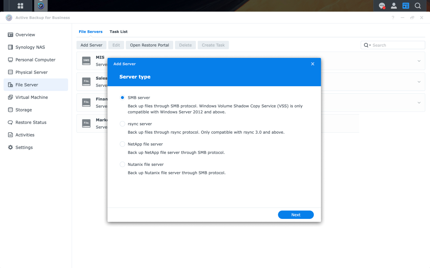Open DSM notifications from the top bar
The image size is (430, 268).
click(382, 6)
